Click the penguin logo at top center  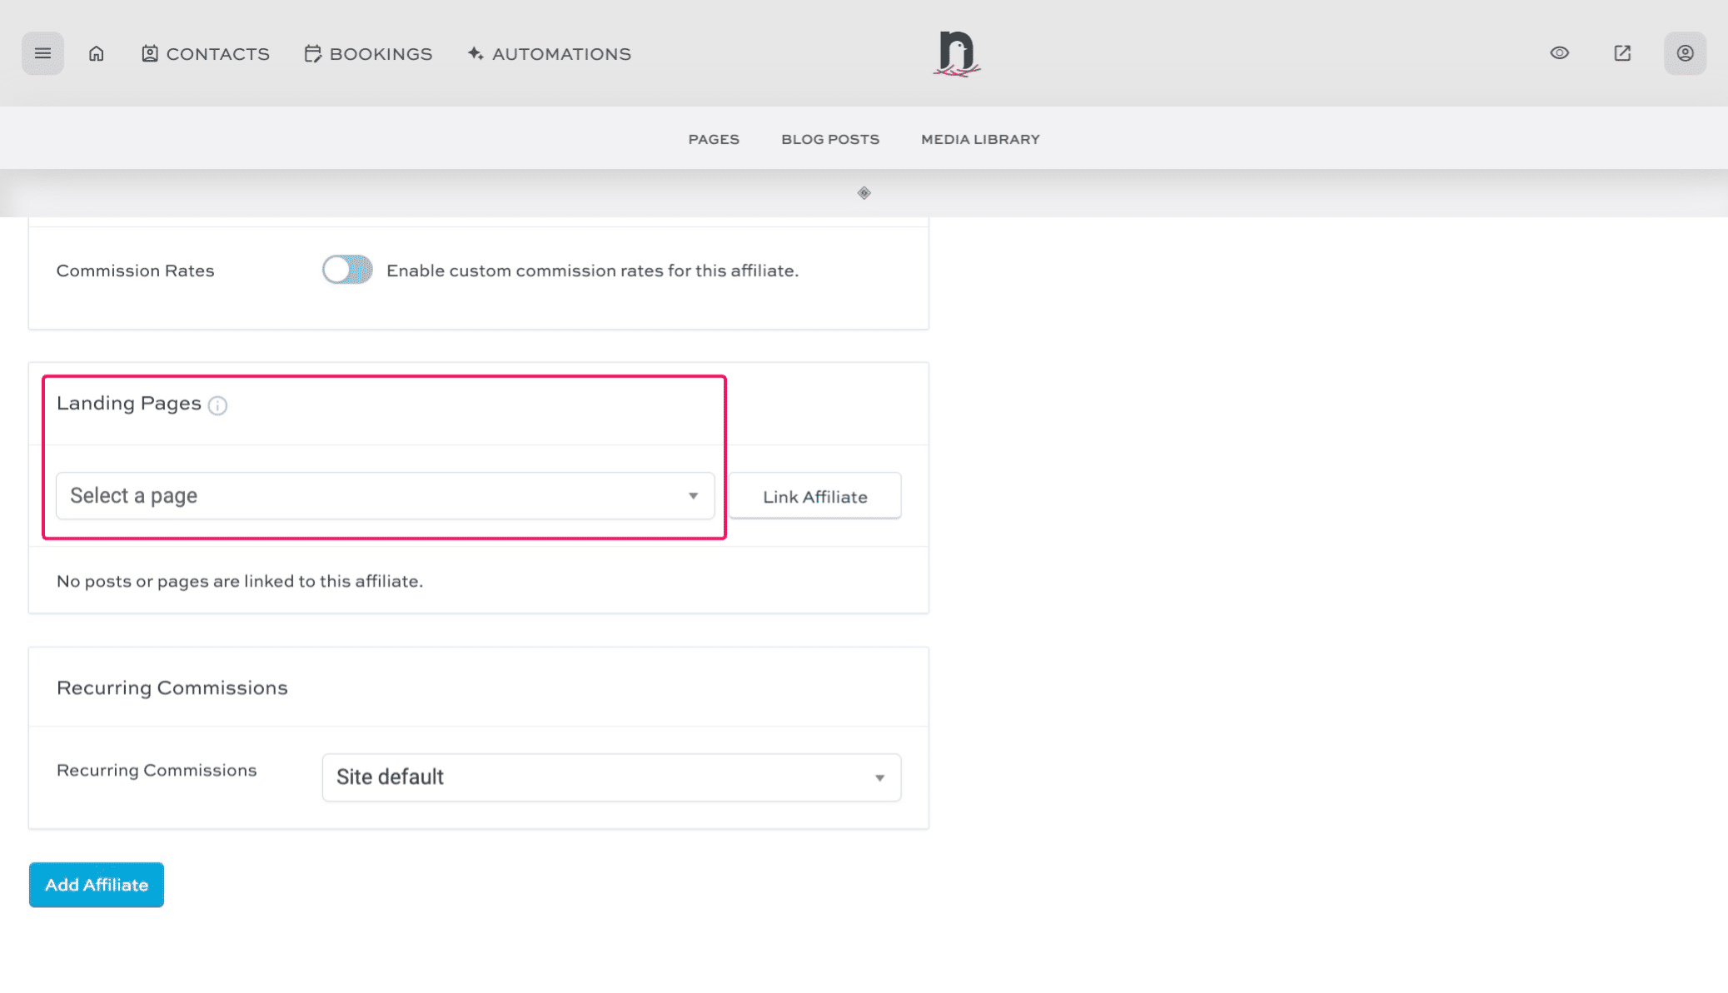pyautogui.click(x=956, y=52)
